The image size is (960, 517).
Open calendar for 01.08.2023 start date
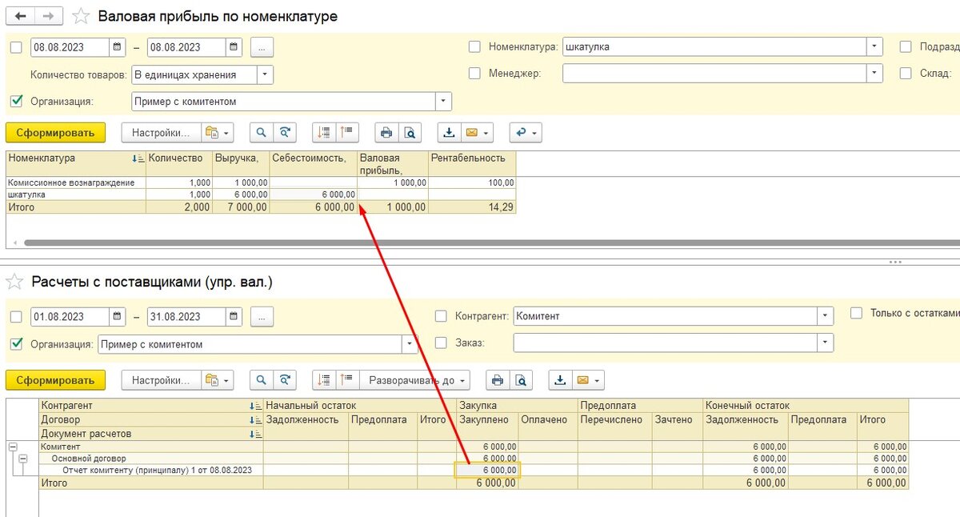point(117,316)
